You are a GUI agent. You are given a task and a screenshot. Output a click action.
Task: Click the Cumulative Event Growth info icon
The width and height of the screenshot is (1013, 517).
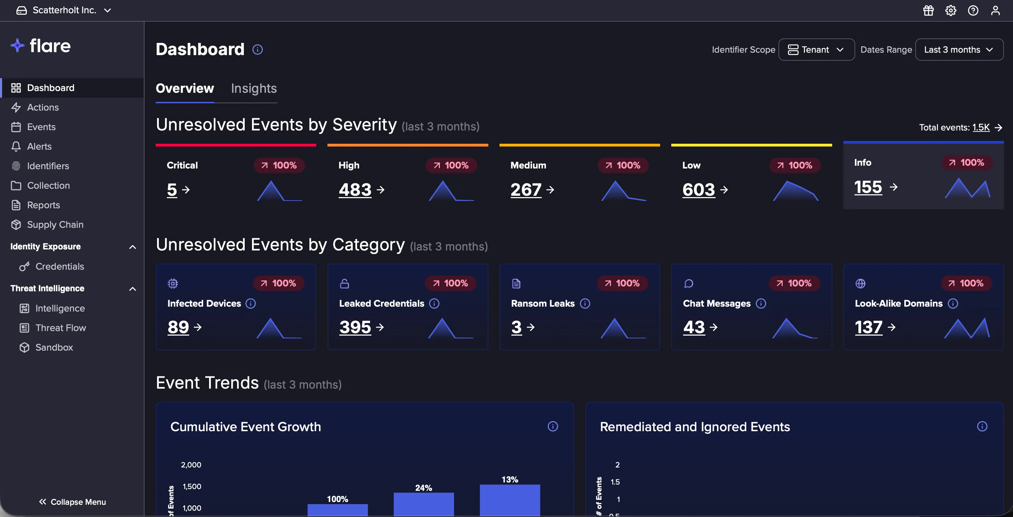coord(553,426)
